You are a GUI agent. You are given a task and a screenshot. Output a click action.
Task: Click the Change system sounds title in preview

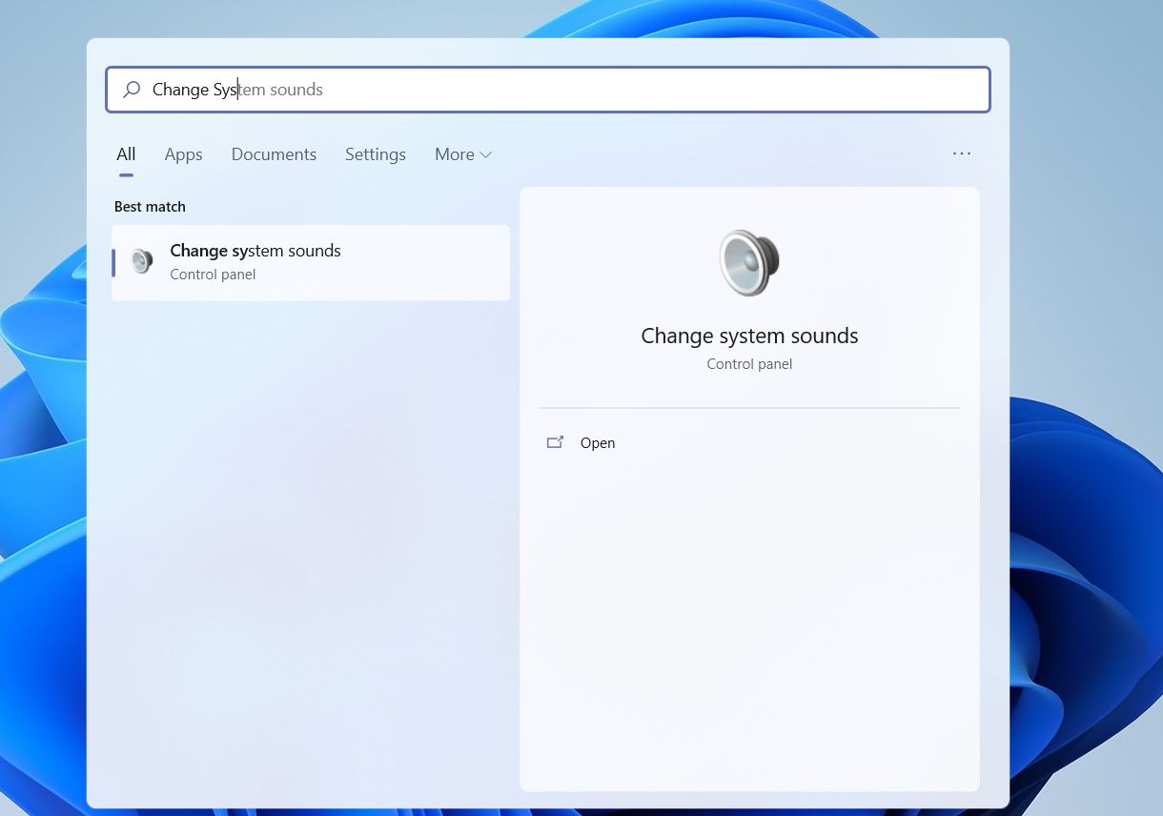pos(749,336)
